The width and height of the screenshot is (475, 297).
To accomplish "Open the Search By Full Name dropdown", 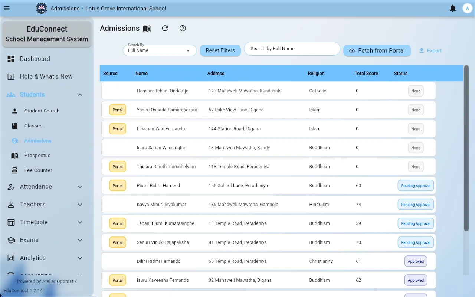I will pos(160,50).
